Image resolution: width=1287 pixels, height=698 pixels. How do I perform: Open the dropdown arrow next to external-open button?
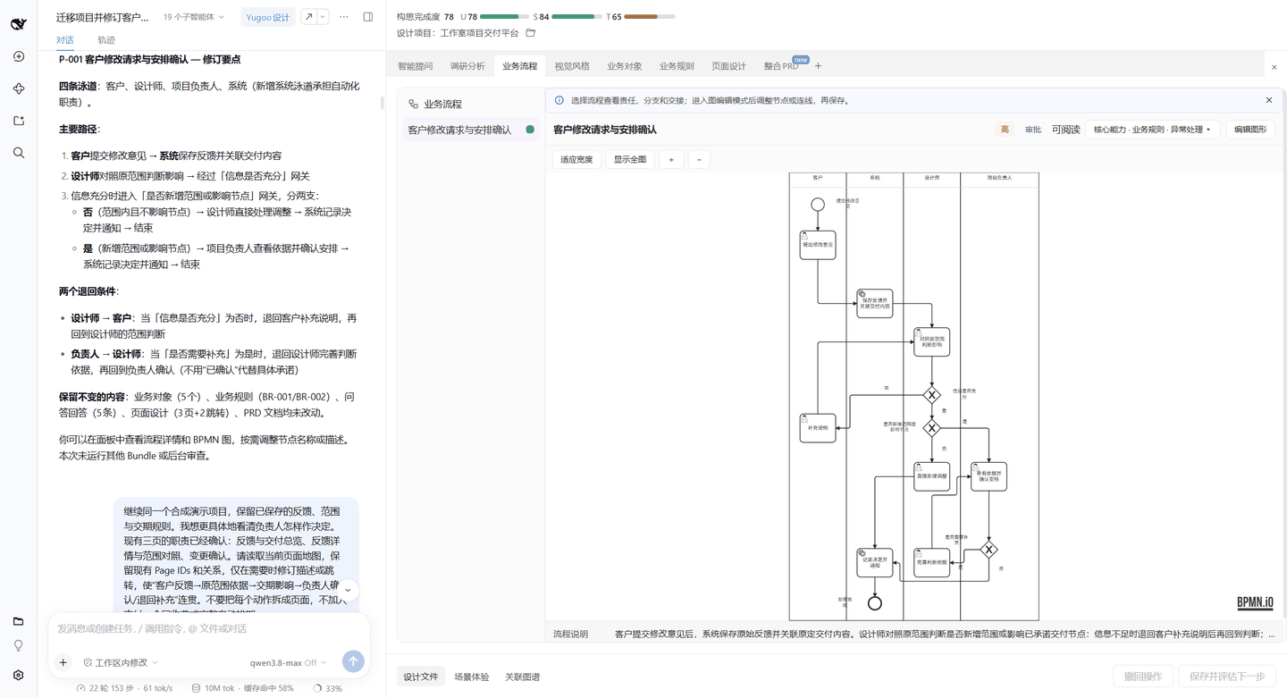click(323, 17)
